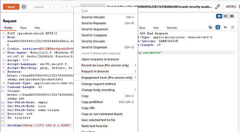Open request settings gear icon
This screenshot has height=132, width=240.
tap(24, 7)
